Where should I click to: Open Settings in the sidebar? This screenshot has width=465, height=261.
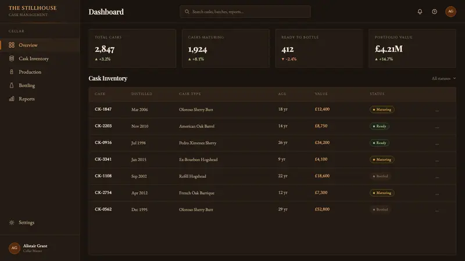coord(40,222)
